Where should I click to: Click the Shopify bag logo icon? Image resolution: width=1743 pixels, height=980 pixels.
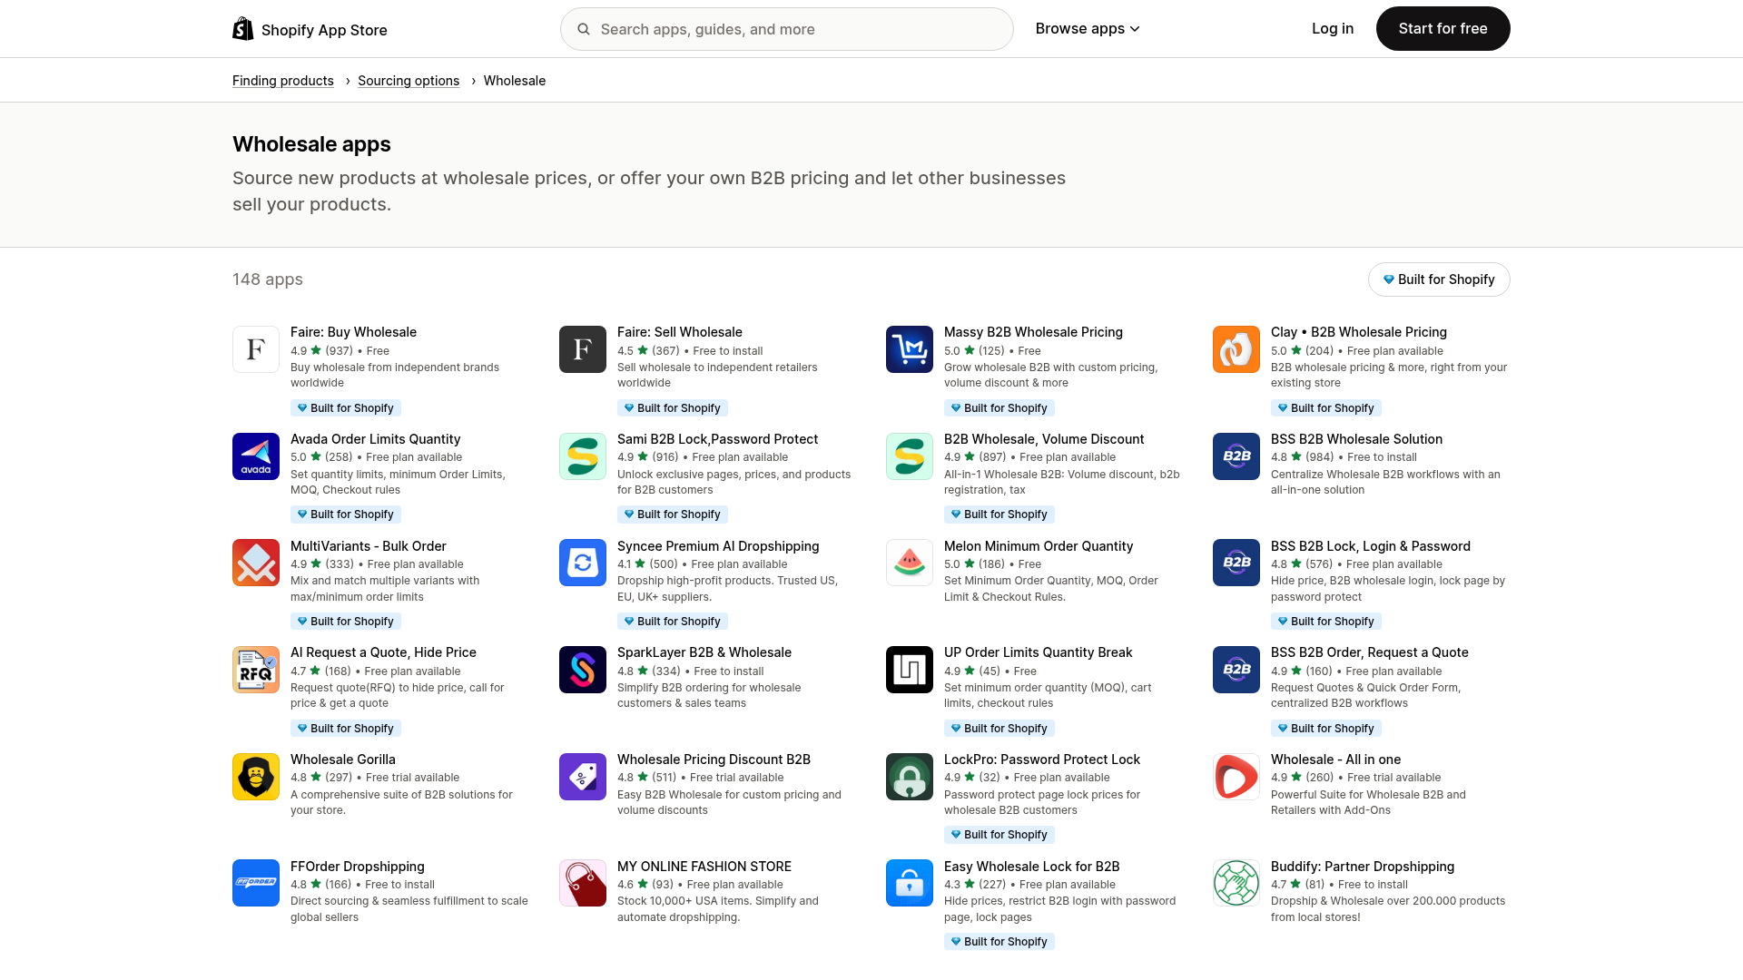tap(243, 29)
